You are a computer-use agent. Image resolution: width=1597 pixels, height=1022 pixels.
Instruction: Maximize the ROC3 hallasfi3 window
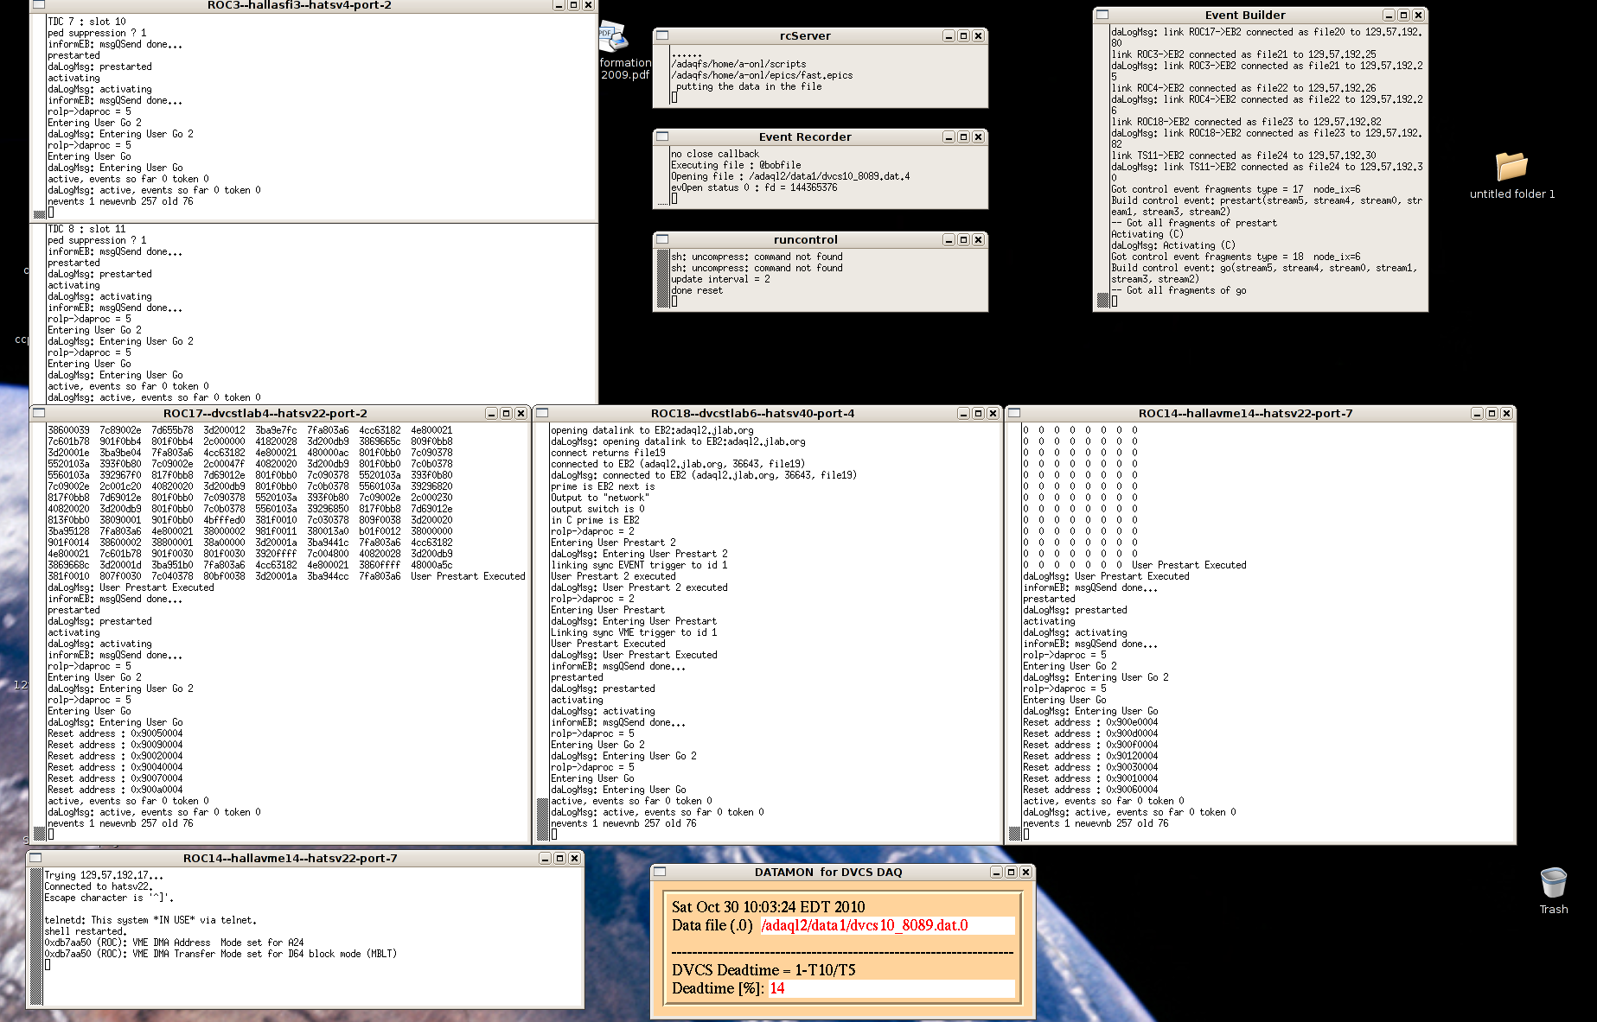(x=573, y=5)
